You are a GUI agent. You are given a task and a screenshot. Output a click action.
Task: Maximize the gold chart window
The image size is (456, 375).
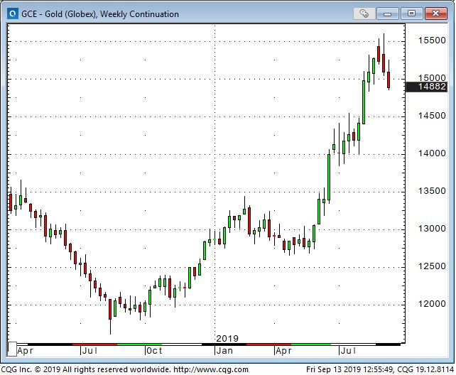click(411, 13)
